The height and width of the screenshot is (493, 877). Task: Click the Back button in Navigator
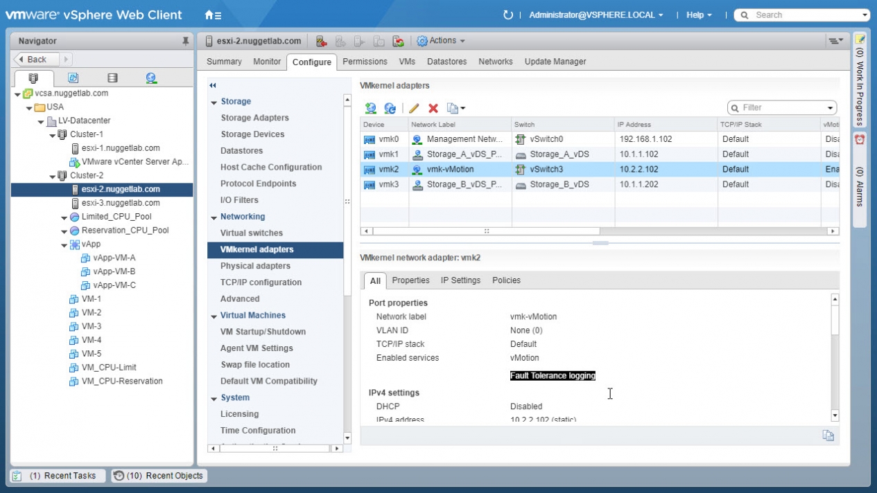point(37,60)
